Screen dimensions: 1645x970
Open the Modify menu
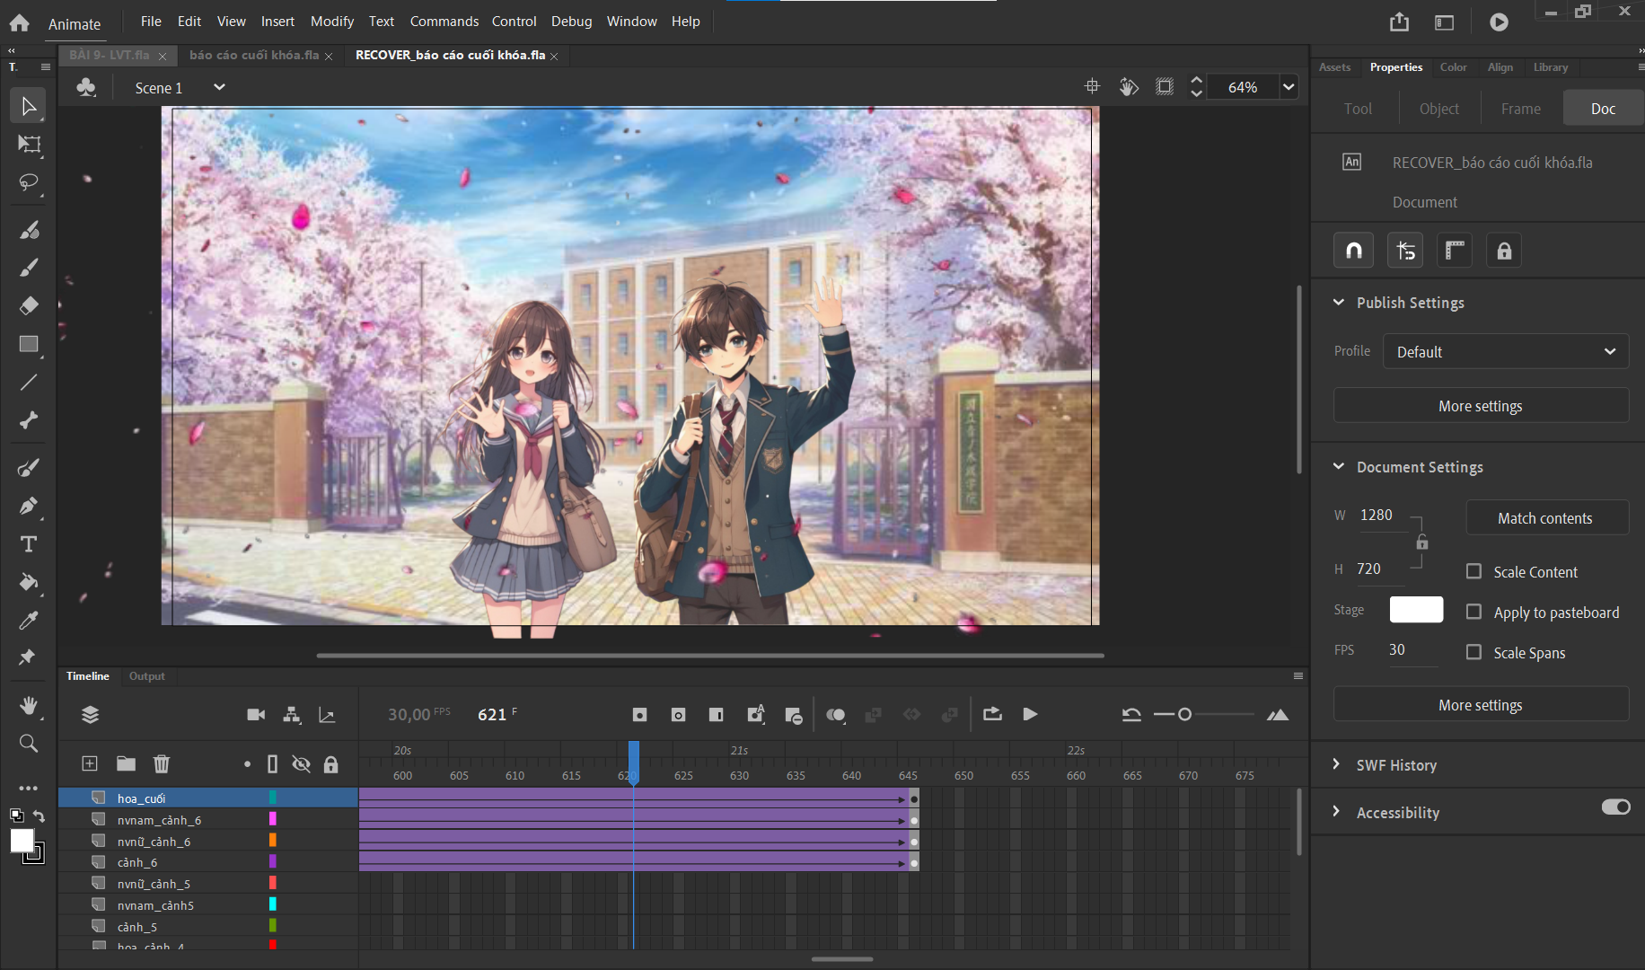pos(332,22)
